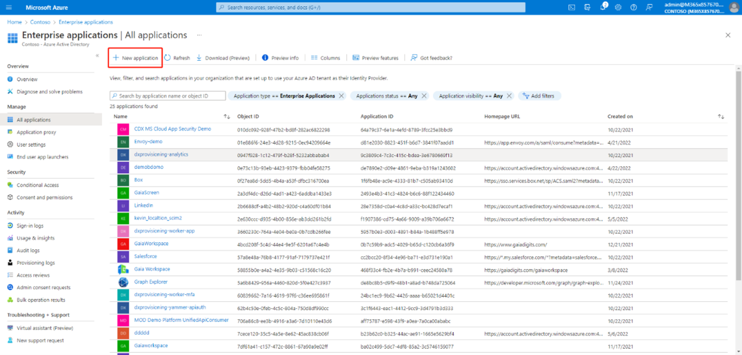Viewport: 742px width, 355px height.
Task: Open Preview features
Action: pos(375,58)
